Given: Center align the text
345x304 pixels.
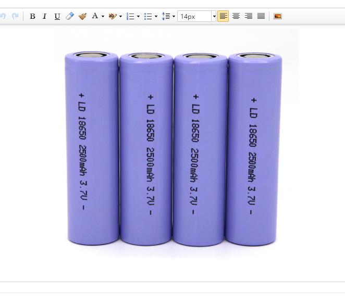Looking at the screenshot, I should [x=236, y=16].
